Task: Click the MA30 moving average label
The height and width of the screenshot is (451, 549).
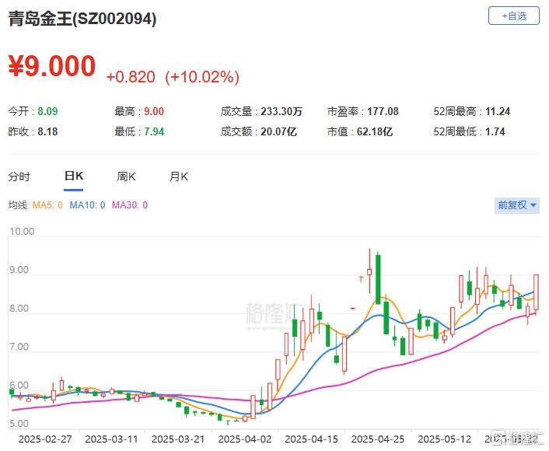Action: 130,205
